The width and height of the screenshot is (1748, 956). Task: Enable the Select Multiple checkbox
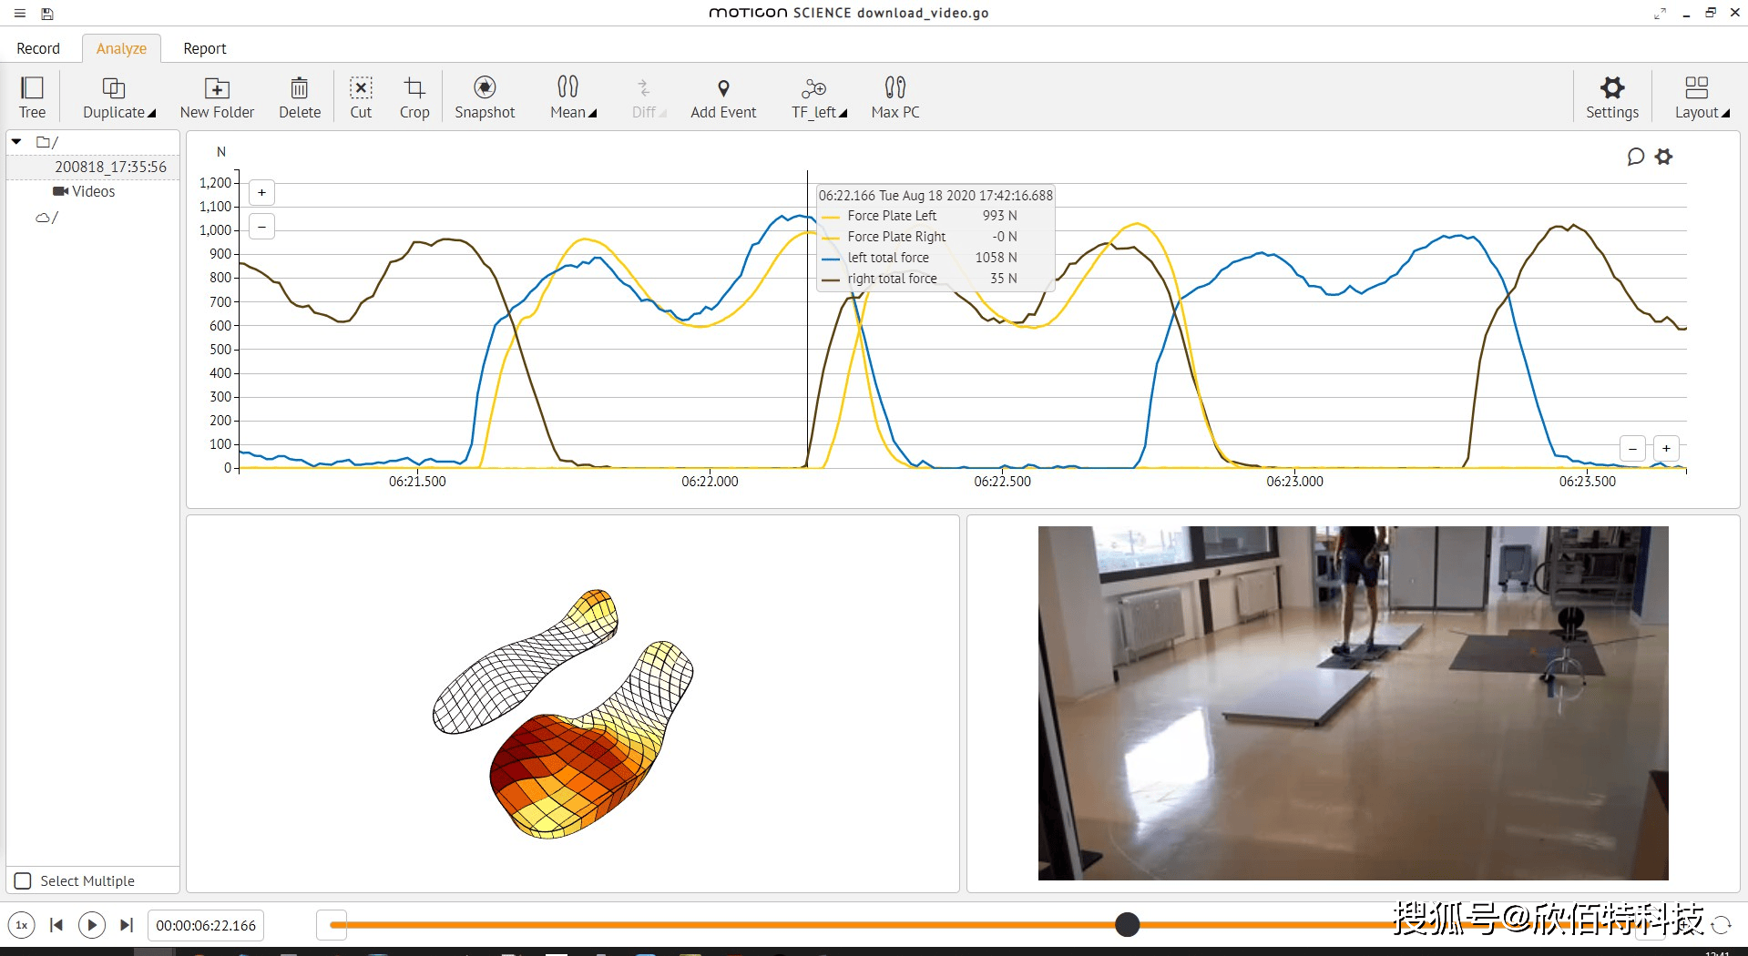click(24, 880)
